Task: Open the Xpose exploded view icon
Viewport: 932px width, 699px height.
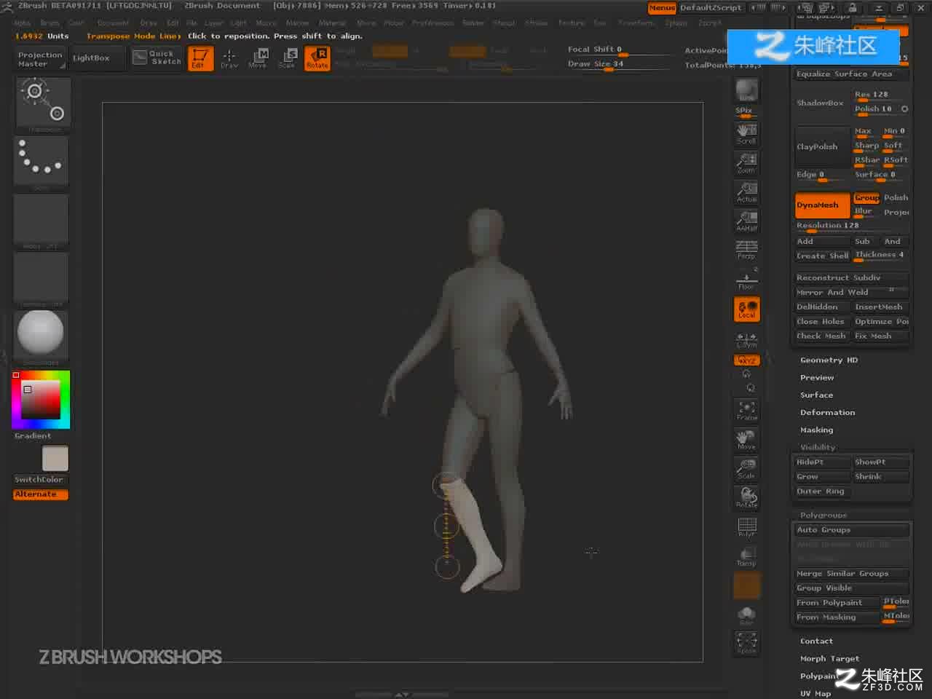Action: 746,642
